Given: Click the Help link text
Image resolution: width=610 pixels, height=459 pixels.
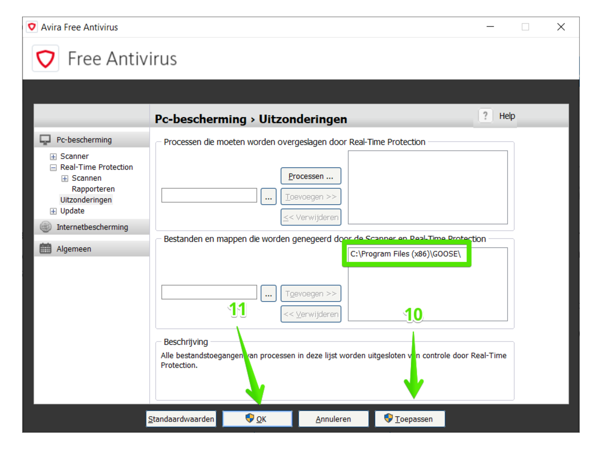Looking at the screenshot, I should (x=507, y=116).
